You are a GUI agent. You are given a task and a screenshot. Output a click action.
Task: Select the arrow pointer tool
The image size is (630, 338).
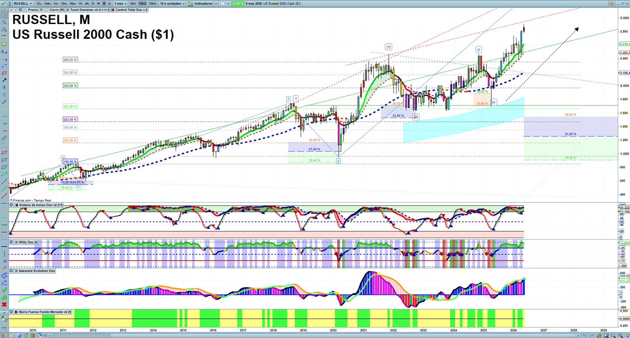[4, 15]
